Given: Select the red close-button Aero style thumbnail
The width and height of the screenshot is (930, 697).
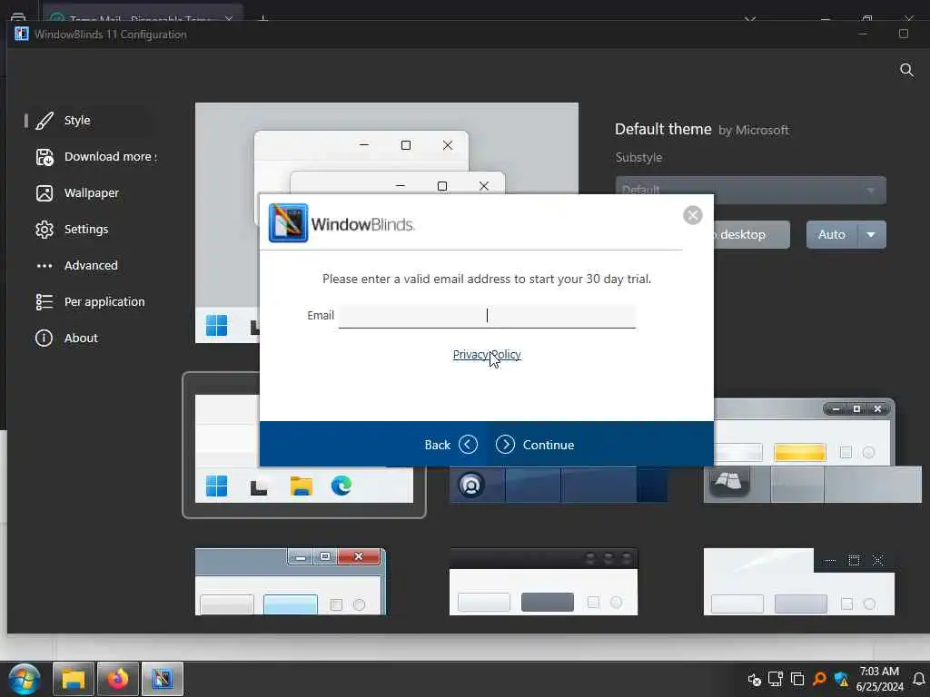Looking at the screenshot, I should pos(291,582).
